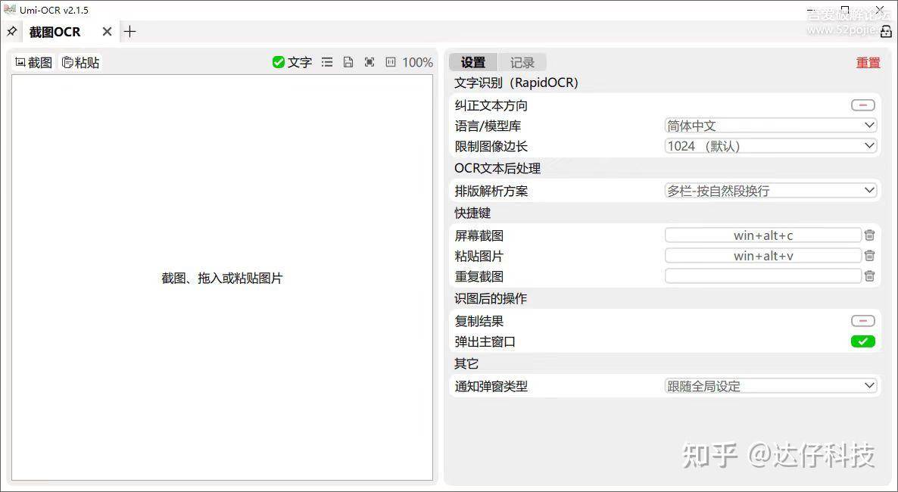Image resolution: width=898 pixels, height=492 pixels.
Task: Click the image drop area 截图、拖入或粘贴图片
Action: [x=222, y=278]
